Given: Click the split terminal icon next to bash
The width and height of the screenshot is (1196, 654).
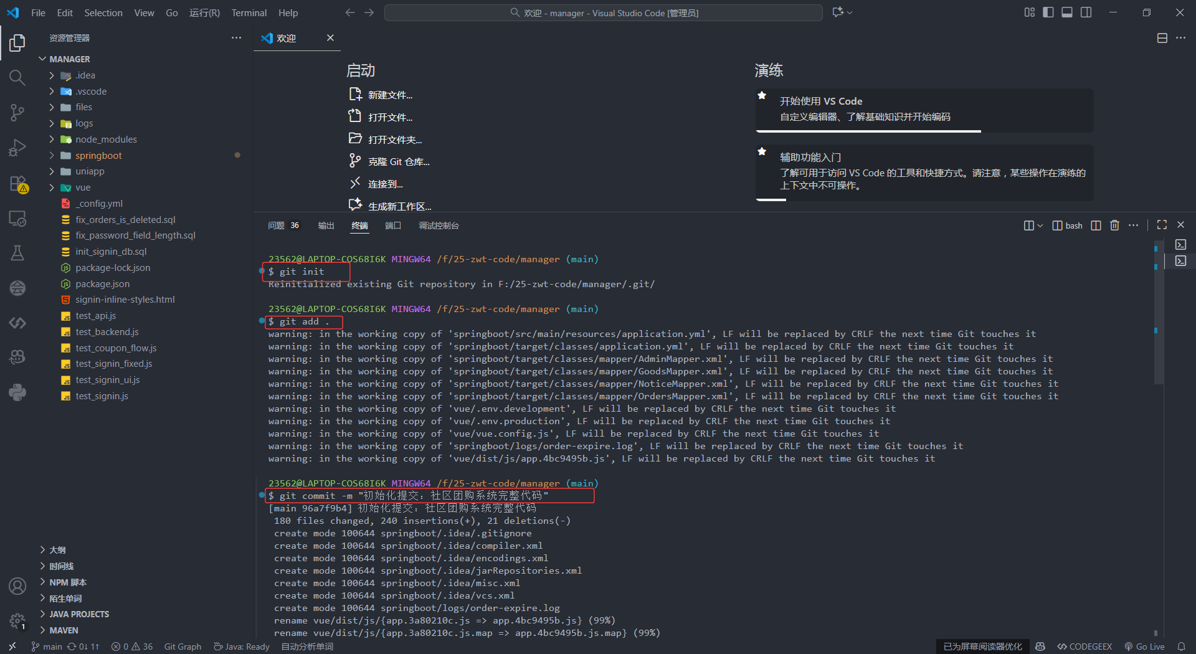Looking at the screenshot, I should pos(1096,225).
